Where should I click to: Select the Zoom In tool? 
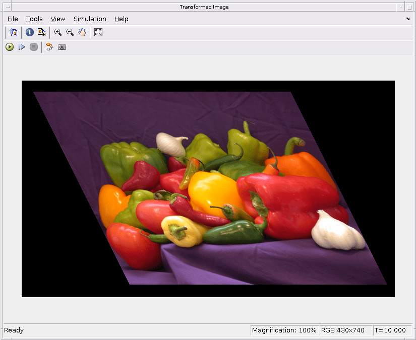[x=57, y=32]
